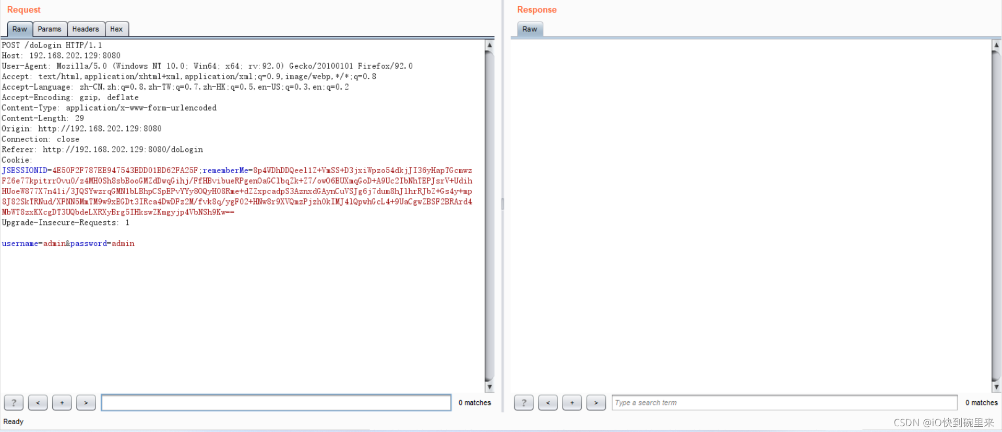Click the 'Connection: close' line

coord(41,139)
